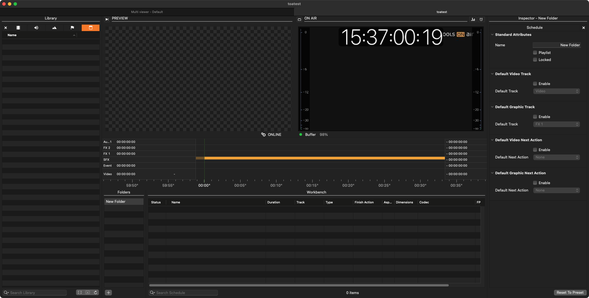Click the thumbnail view icon at Library bottom
The image size is (589, 298).
point(88,292)
